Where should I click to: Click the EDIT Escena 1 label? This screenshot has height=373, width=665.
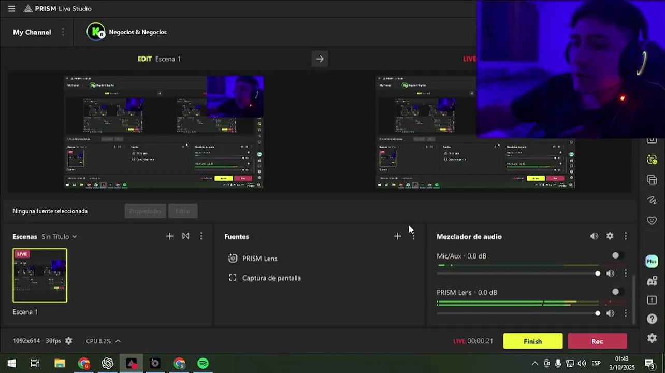pyautogui.click(x=159, y=59)
